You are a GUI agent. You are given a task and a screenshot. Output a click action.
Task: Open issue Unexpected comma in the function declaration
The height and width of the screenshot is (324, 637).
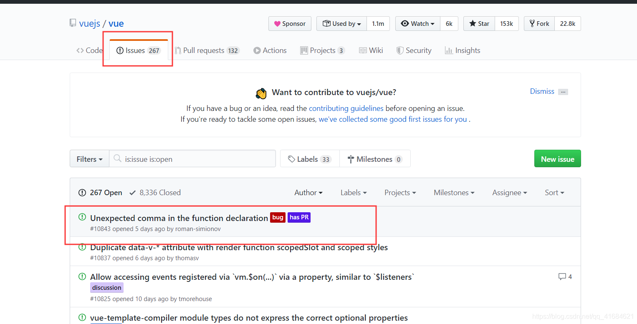[x=179, y=218]
